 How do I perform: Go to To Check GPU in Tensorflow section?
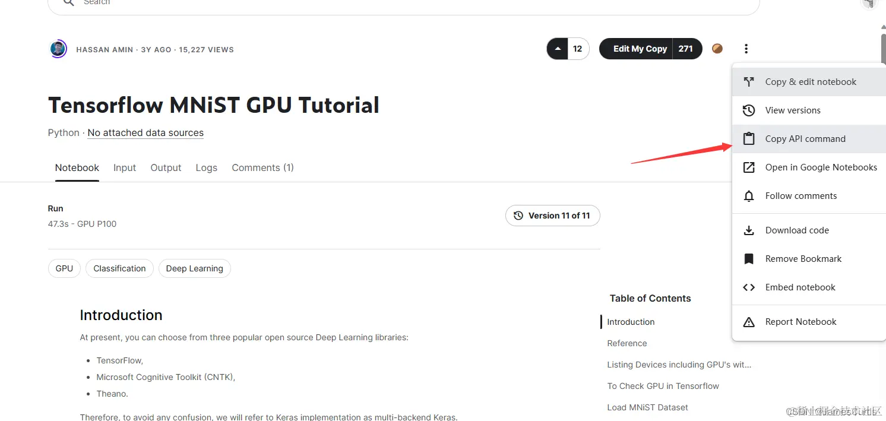pyautogui.click(x=663, y=386)
